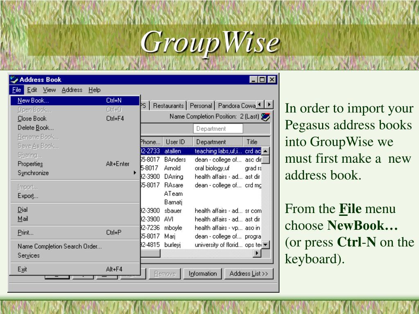Screen dimensions: 419x314
Task: Select Close Book menu entry
Action: coord(75,118)
